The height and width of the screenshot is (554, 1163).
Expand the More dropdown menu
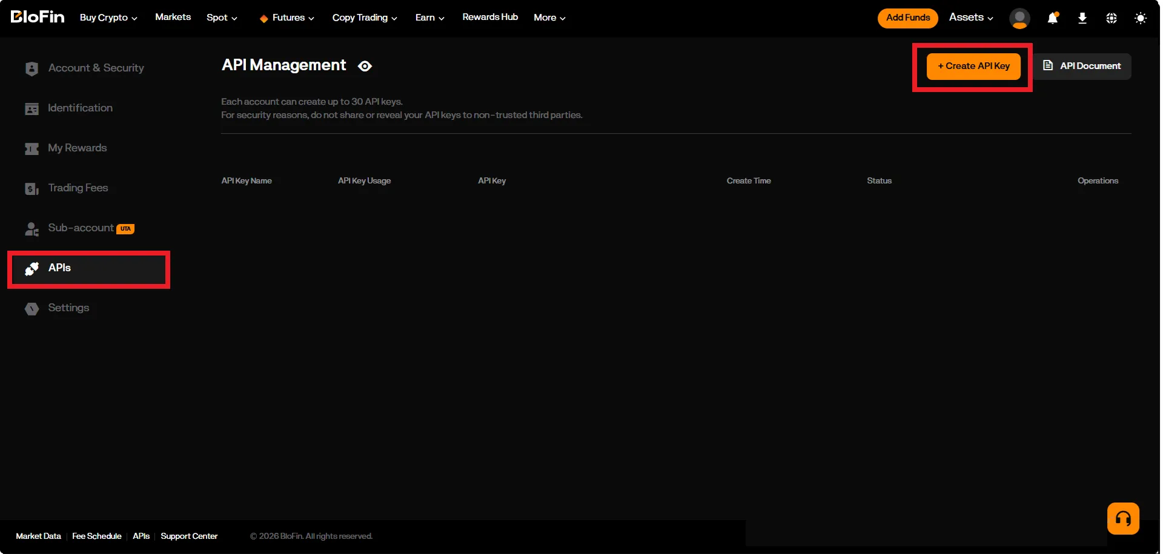point(549,18)
